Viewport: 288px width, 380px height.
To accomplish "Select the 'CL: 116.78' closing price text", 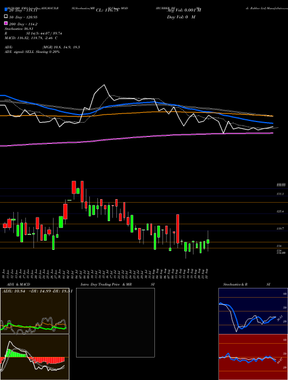I will pos(107,10).
